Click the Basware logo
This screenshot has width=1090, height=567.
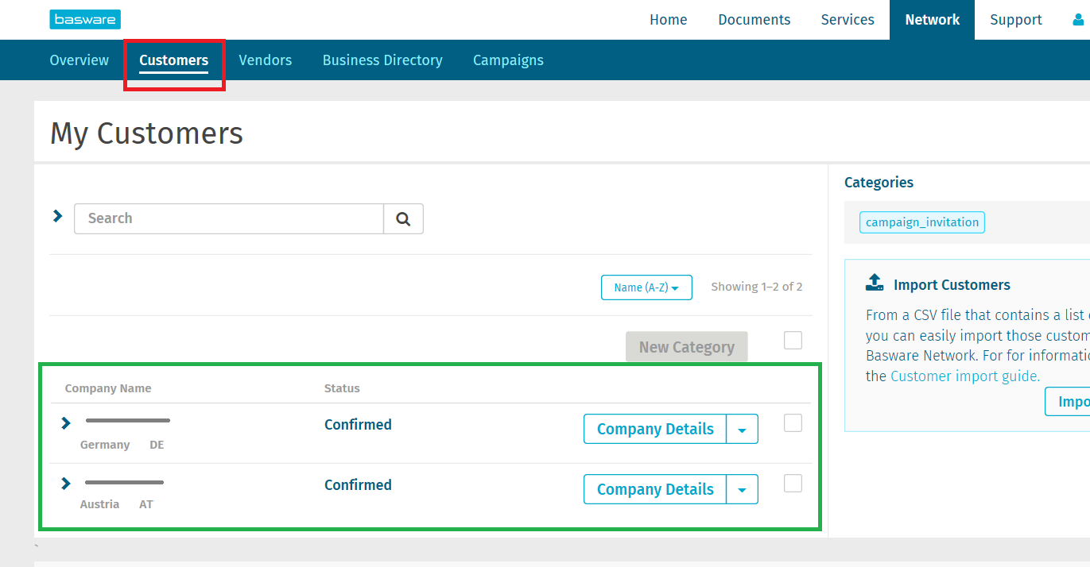85,20
